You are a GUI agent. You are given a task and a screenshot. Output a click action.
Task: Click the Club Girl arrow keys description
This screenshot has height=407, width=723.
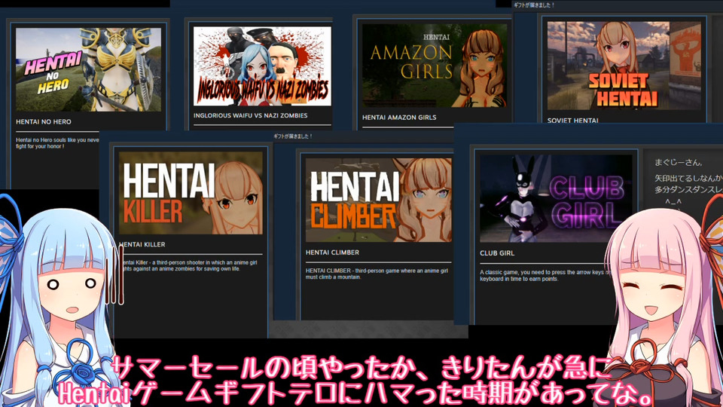click(x=545, y=276)
